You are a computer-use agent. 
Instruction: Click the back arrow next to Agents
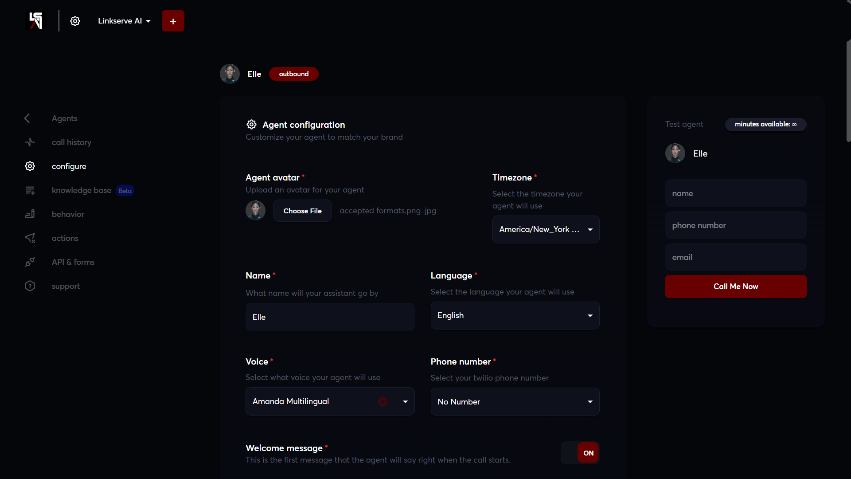pyautogui.click(x=27, y=118)
